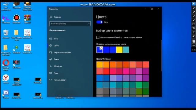Turn off the Вкл. toggle under Цвета

point(100,22)
